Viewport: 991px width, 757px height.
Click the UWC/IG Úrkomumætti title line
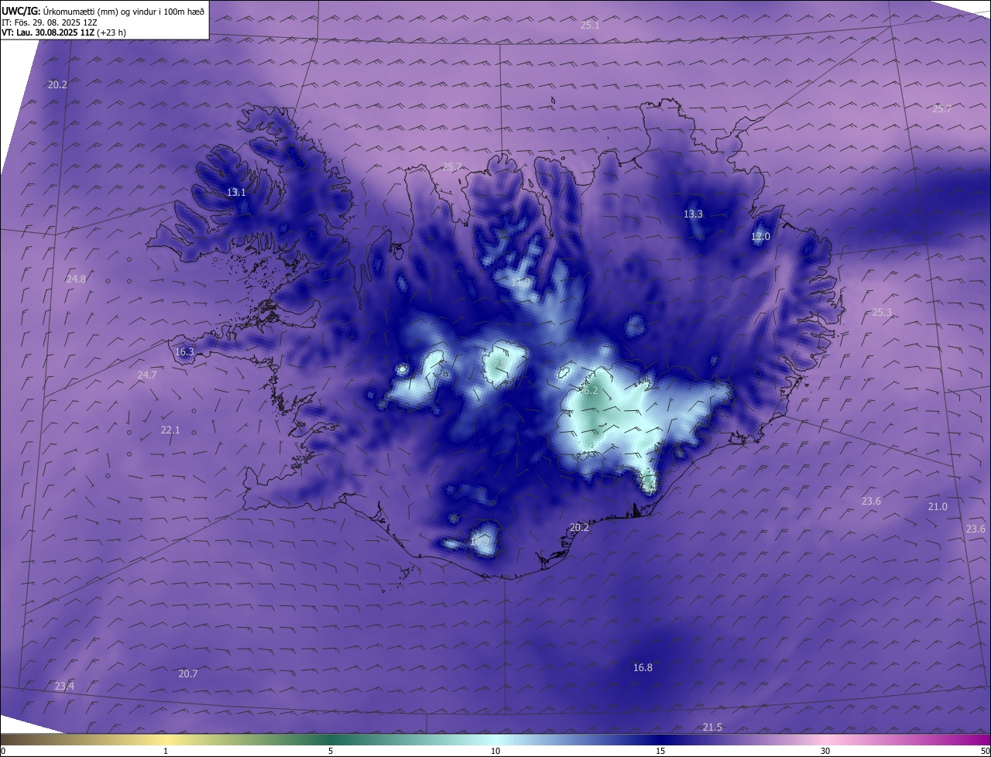point(103,11)
